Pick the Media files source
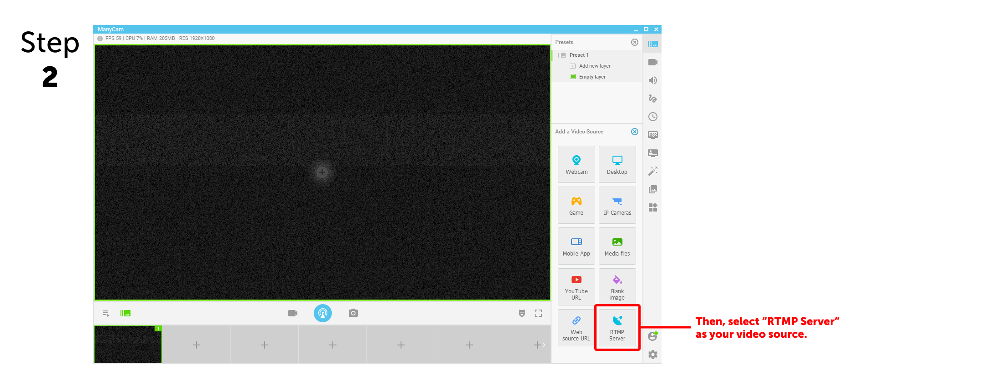998x389 pixels. 617,246
